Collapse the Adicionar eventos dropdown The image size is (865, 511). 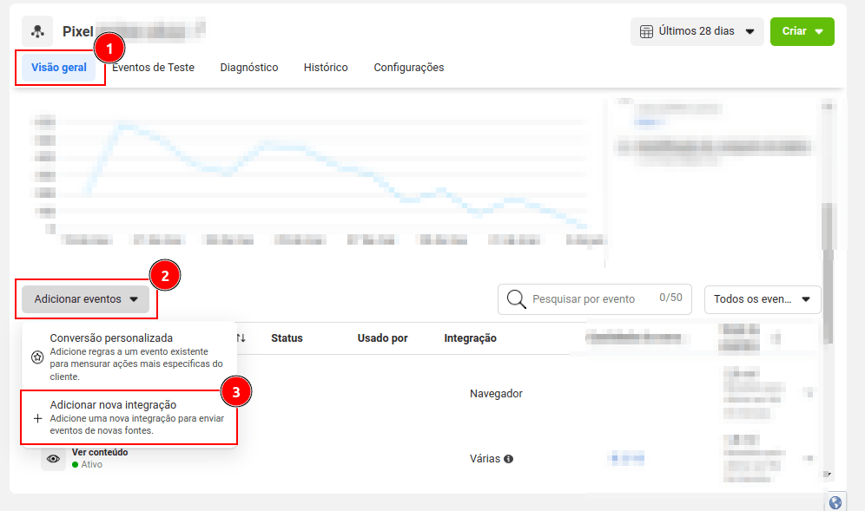[86, 299]
